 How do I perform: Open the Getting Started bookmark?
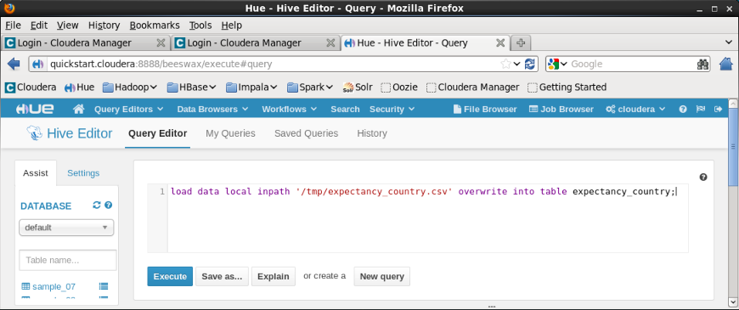(567, 87)
